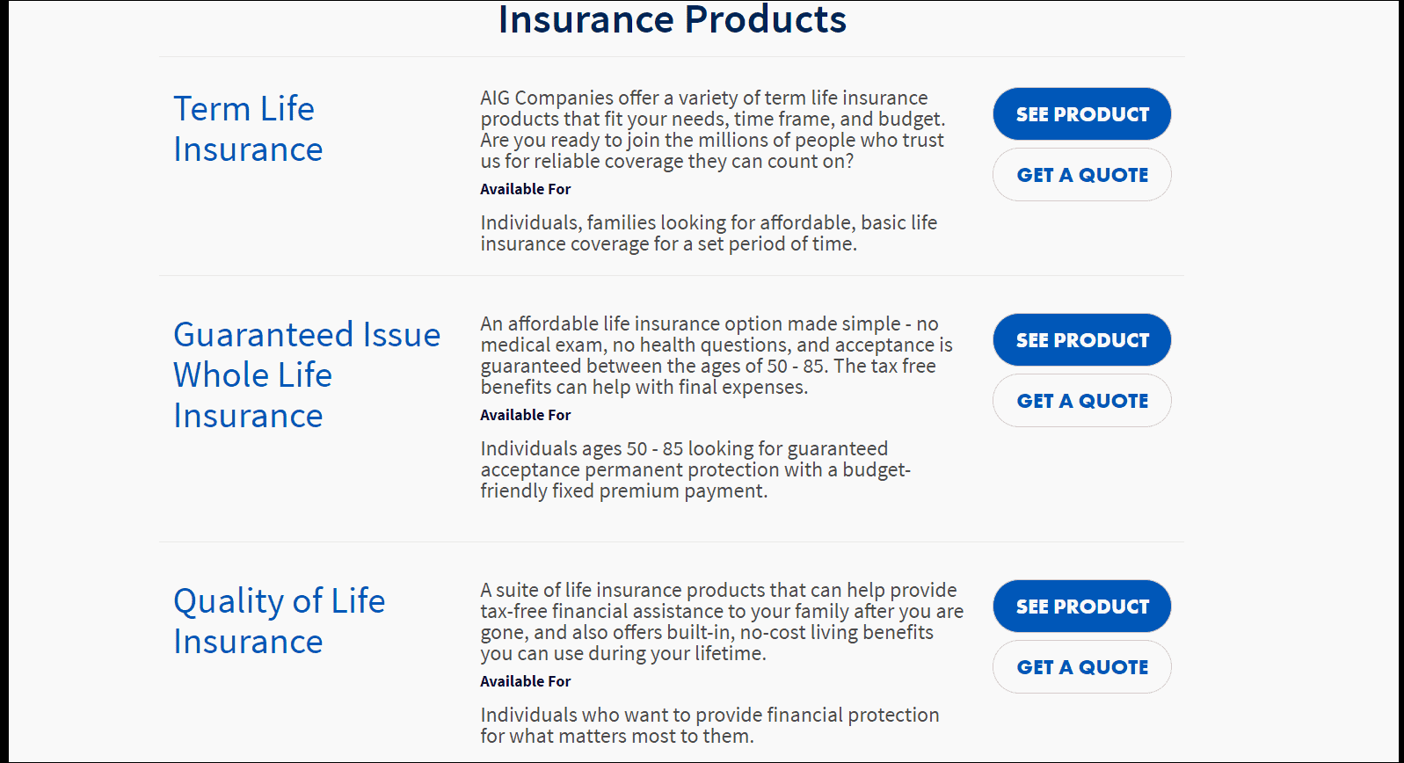This screenshot has height=763, width=1404.
Task: Open the Term Life Insurance title link
Action: (x=248, y=129)
